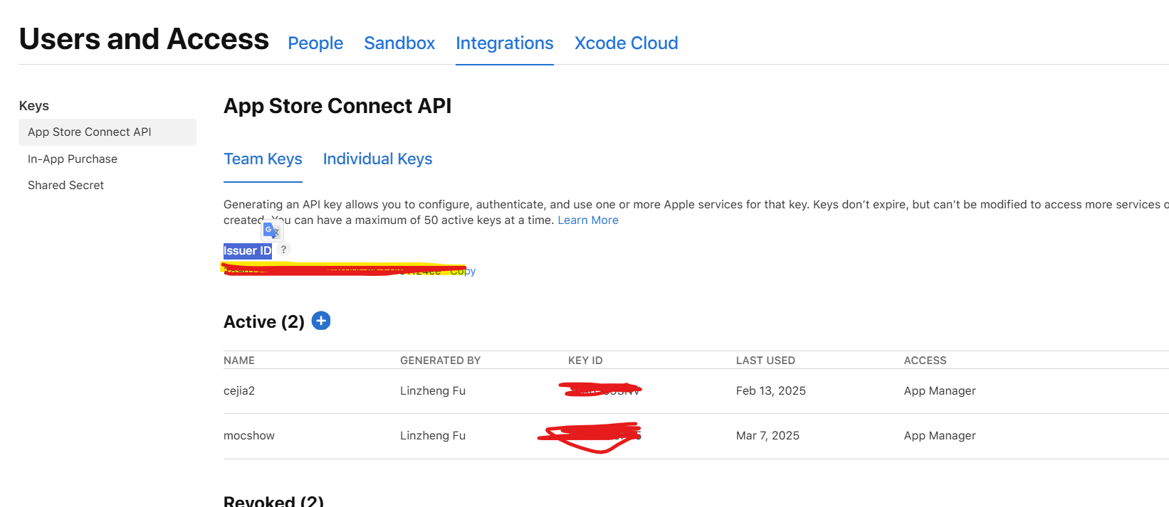Select the cejia2 key name
The width and height of the screenshot is (1169, 507).
pyautogui.click(x=239, y=391)
